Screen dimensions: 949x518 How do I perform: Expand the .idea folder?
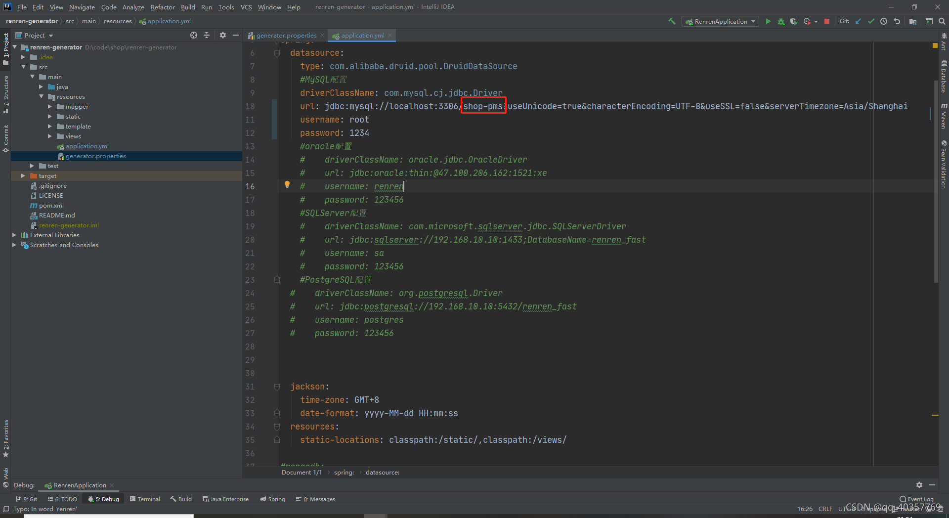(23, 57)
